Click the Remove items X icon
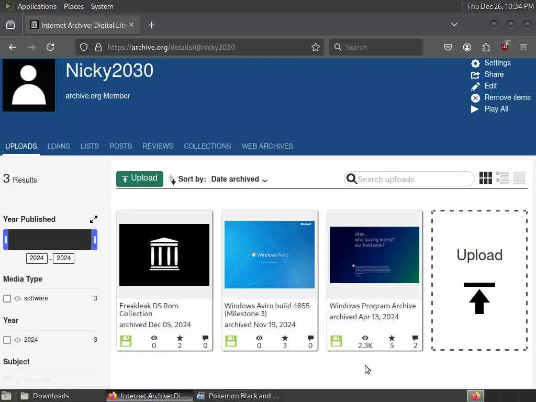 (x=475, y=98)
